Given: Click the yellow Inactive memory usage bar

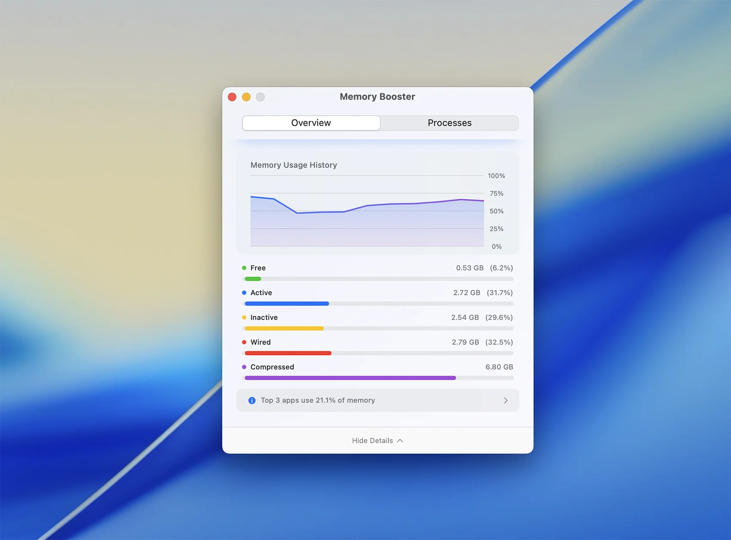Looking at the screenshot, I should 284,328.
